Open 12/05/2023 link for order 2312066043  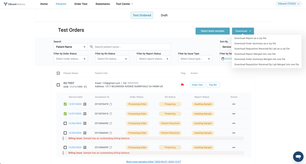pos(75,133)
